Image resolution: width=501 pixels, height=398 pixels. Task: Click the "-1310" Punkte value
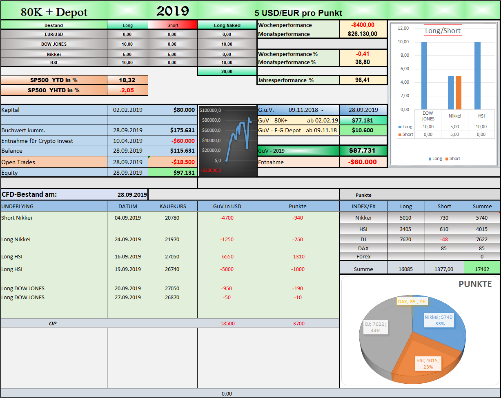298,256
